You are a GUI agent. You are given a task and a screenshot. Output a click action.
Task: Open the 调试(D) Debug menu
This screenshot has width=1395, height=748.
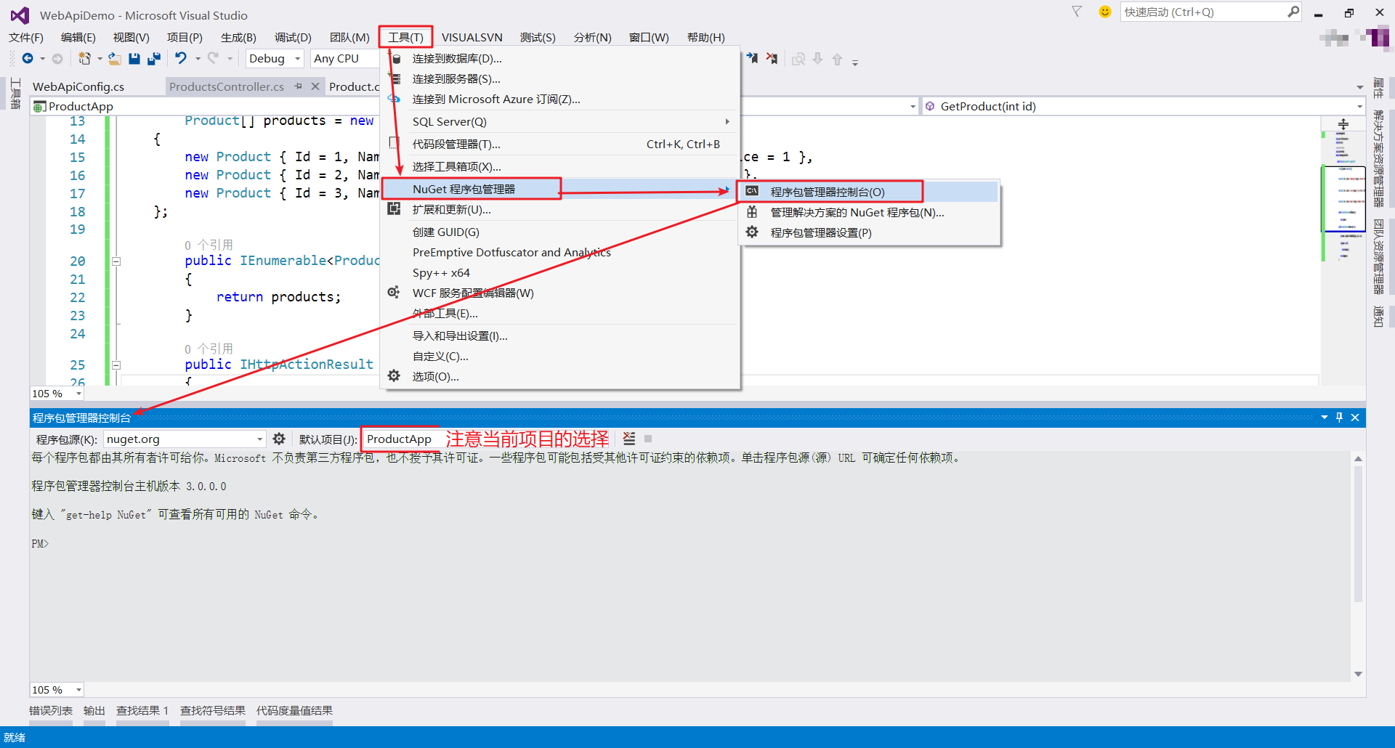coord(293,37)
